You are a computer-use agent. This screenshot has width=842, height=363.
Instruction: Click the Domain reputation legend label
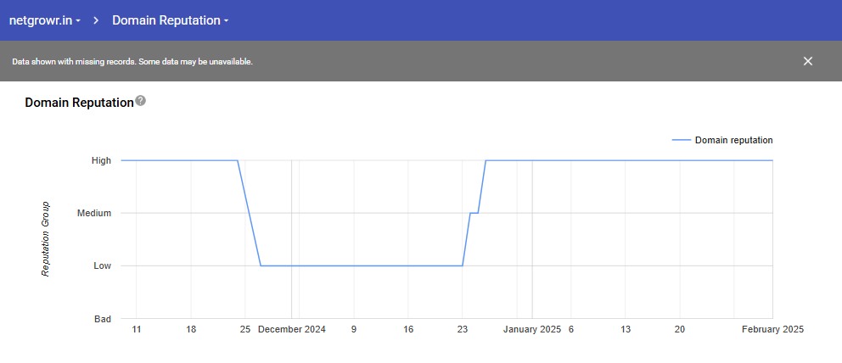coord(733,140)
